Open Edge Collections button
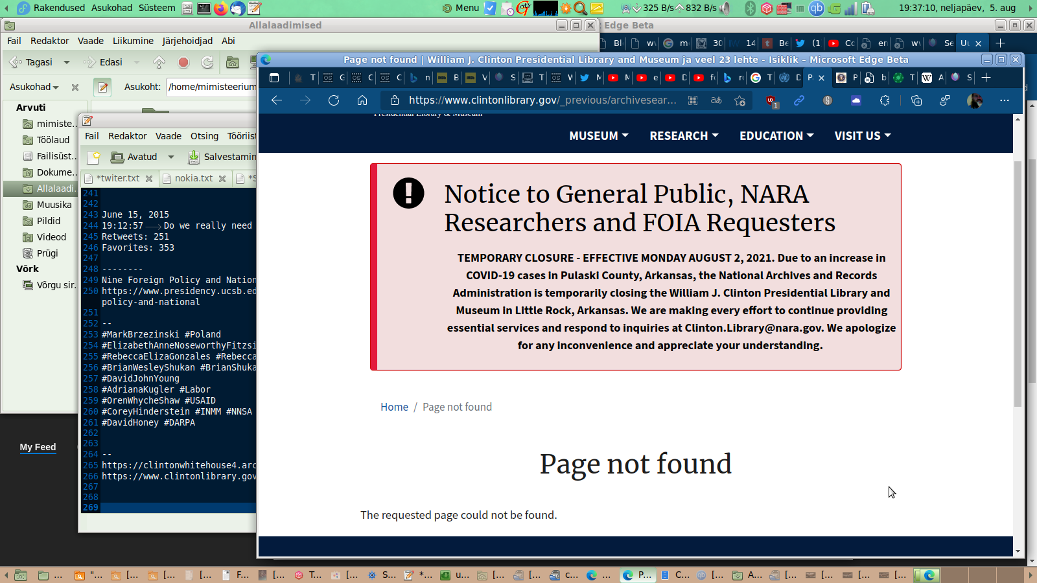Image resolution: width=1037 pixels, height=583 pixels. (916, 100)
